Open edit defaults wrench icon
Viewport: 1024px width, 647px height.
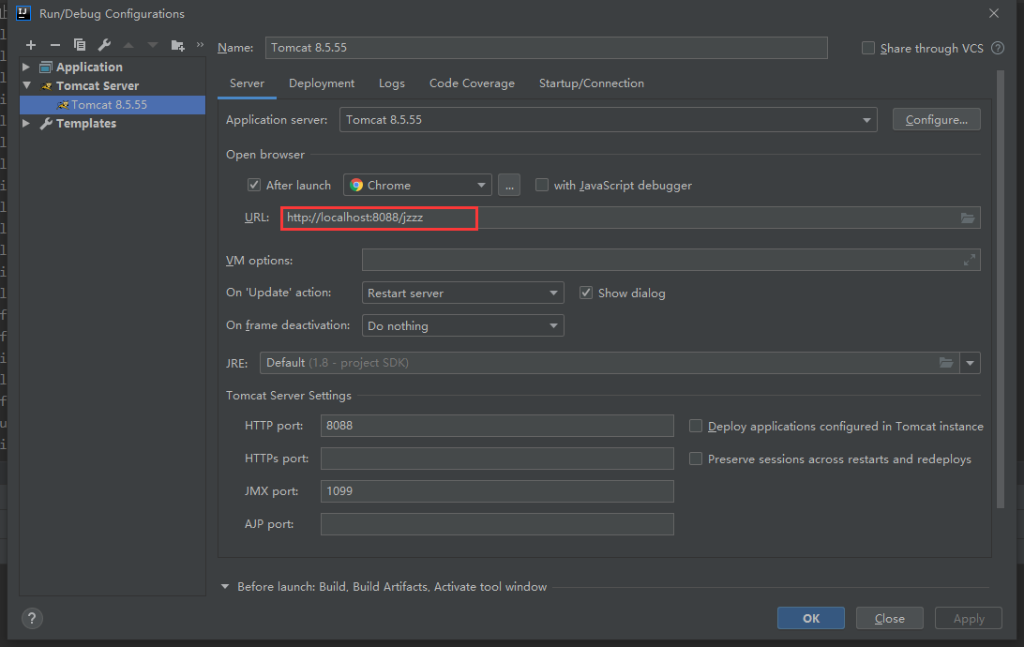pyautogui.click(x=104, y=45)
